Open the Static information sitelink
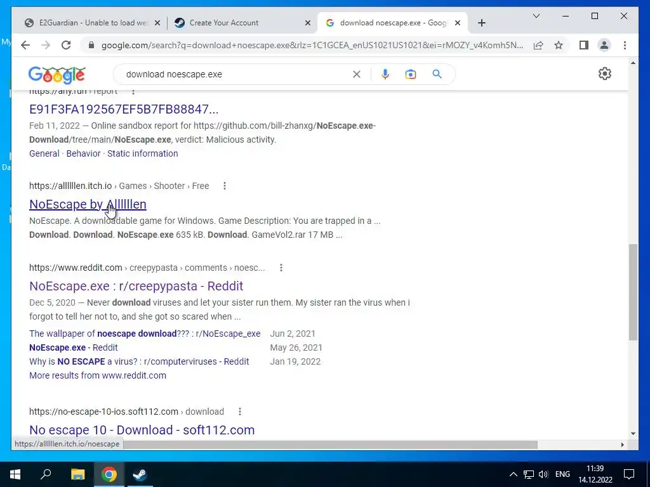This screenshot has width=650, height=487. 143,153
